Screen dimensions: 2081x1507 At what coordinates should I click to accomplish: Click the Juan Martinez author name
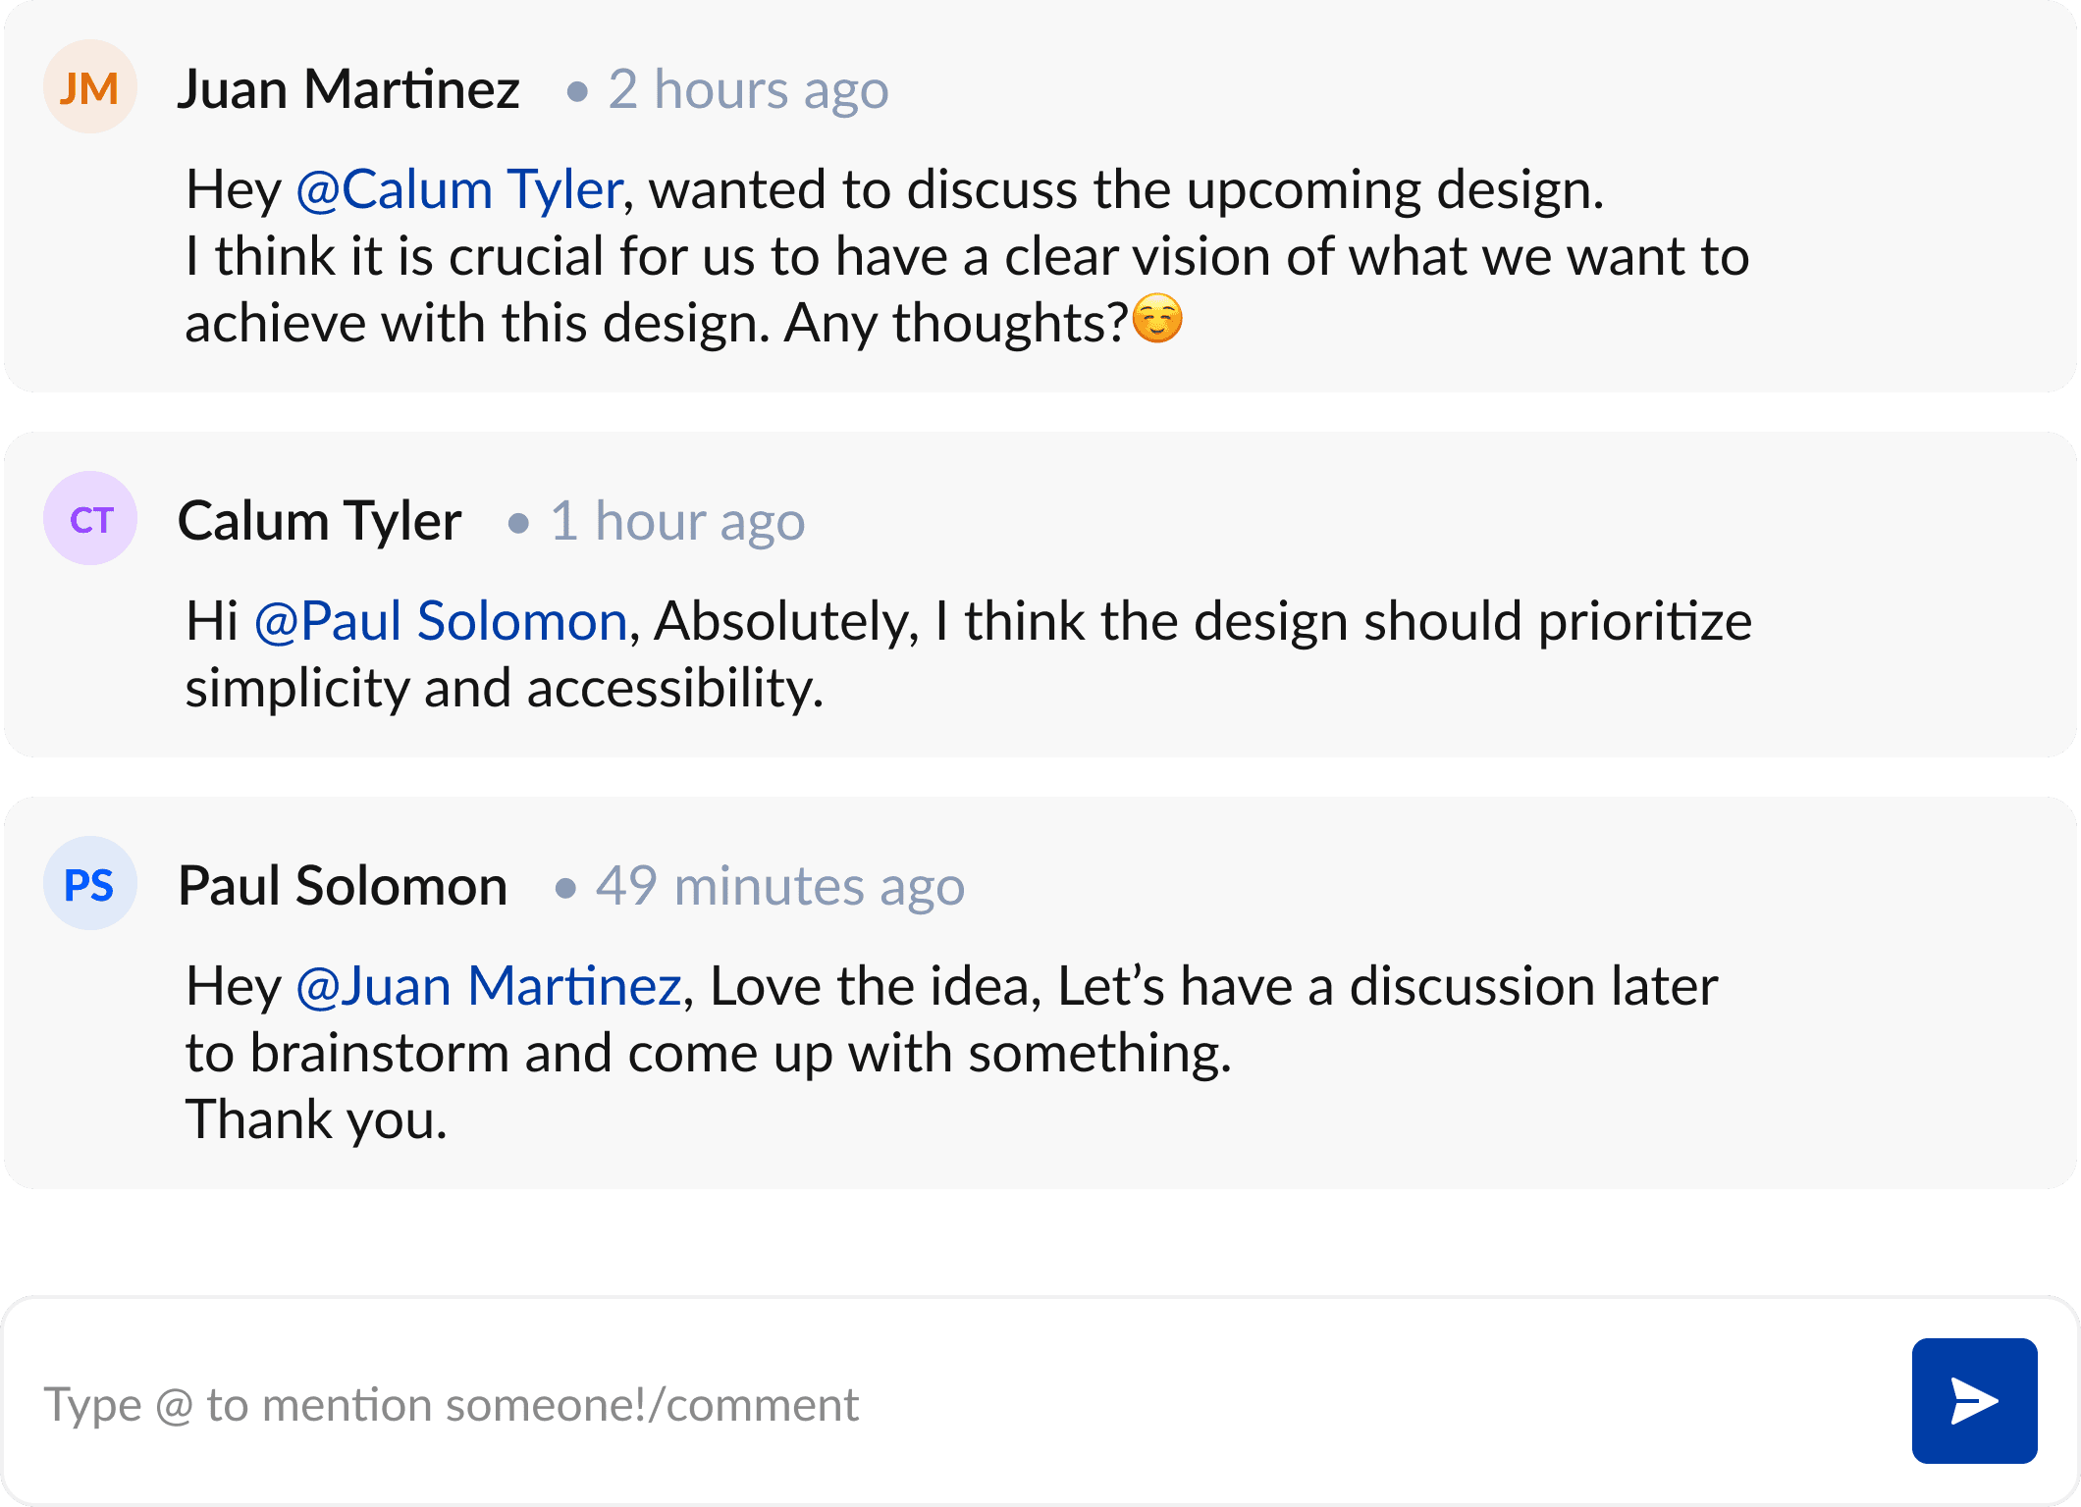(348, 89)
